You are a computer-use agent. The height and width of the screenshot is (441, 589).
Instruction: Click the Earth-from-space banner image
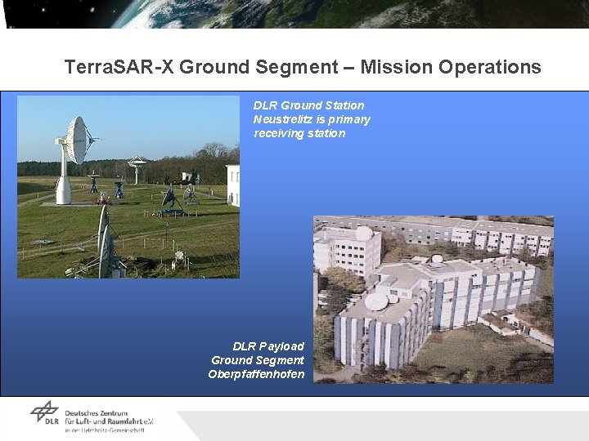pos(297,14)
